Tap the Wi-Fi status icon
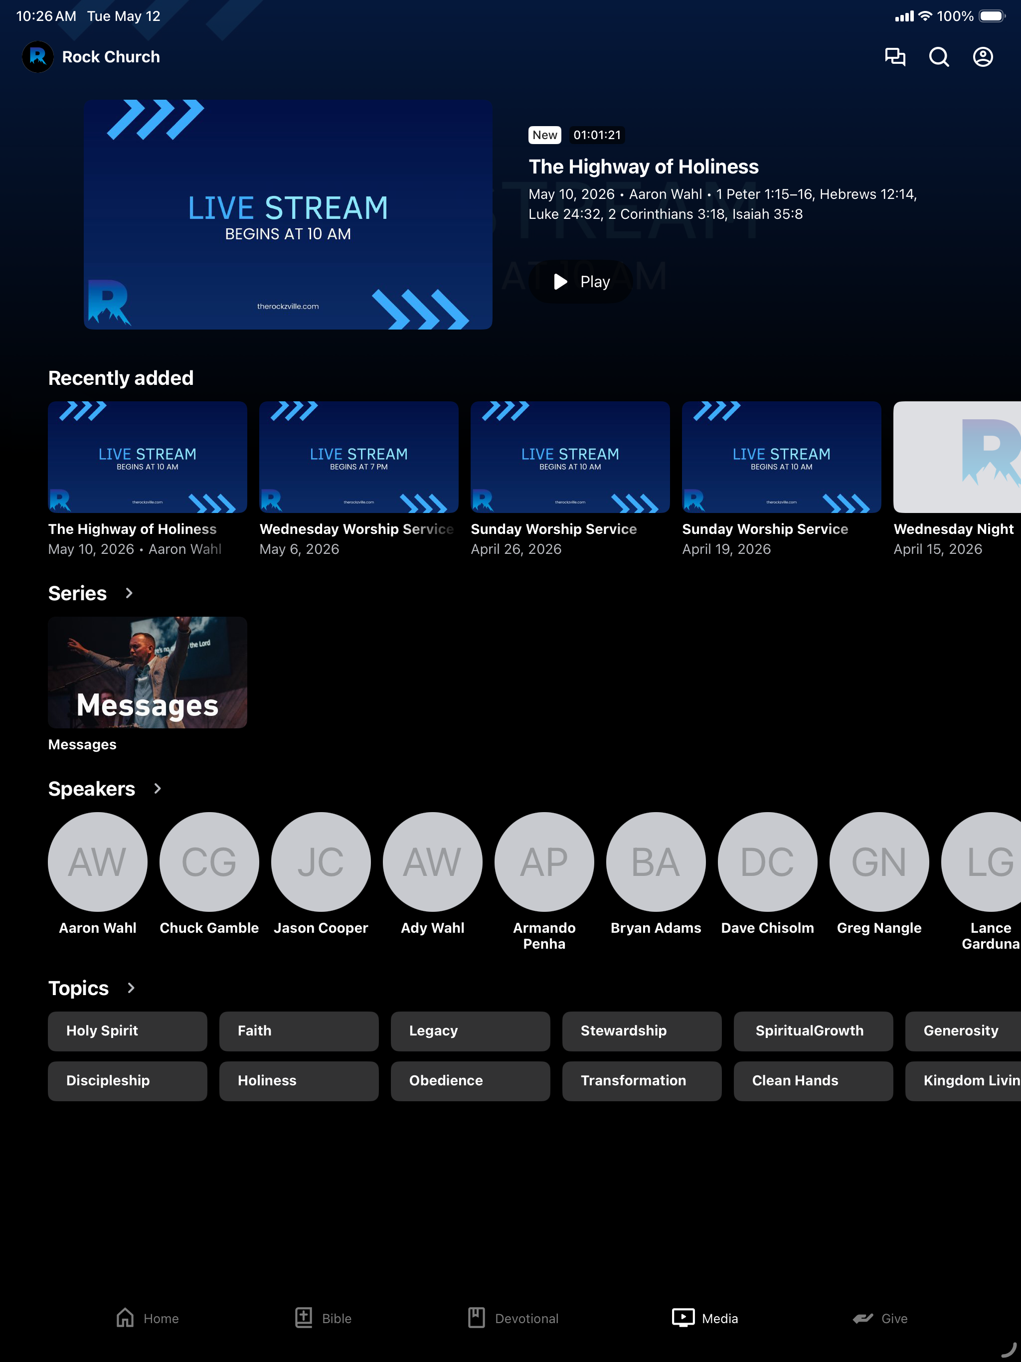1021x1362 pixels. 925,16
